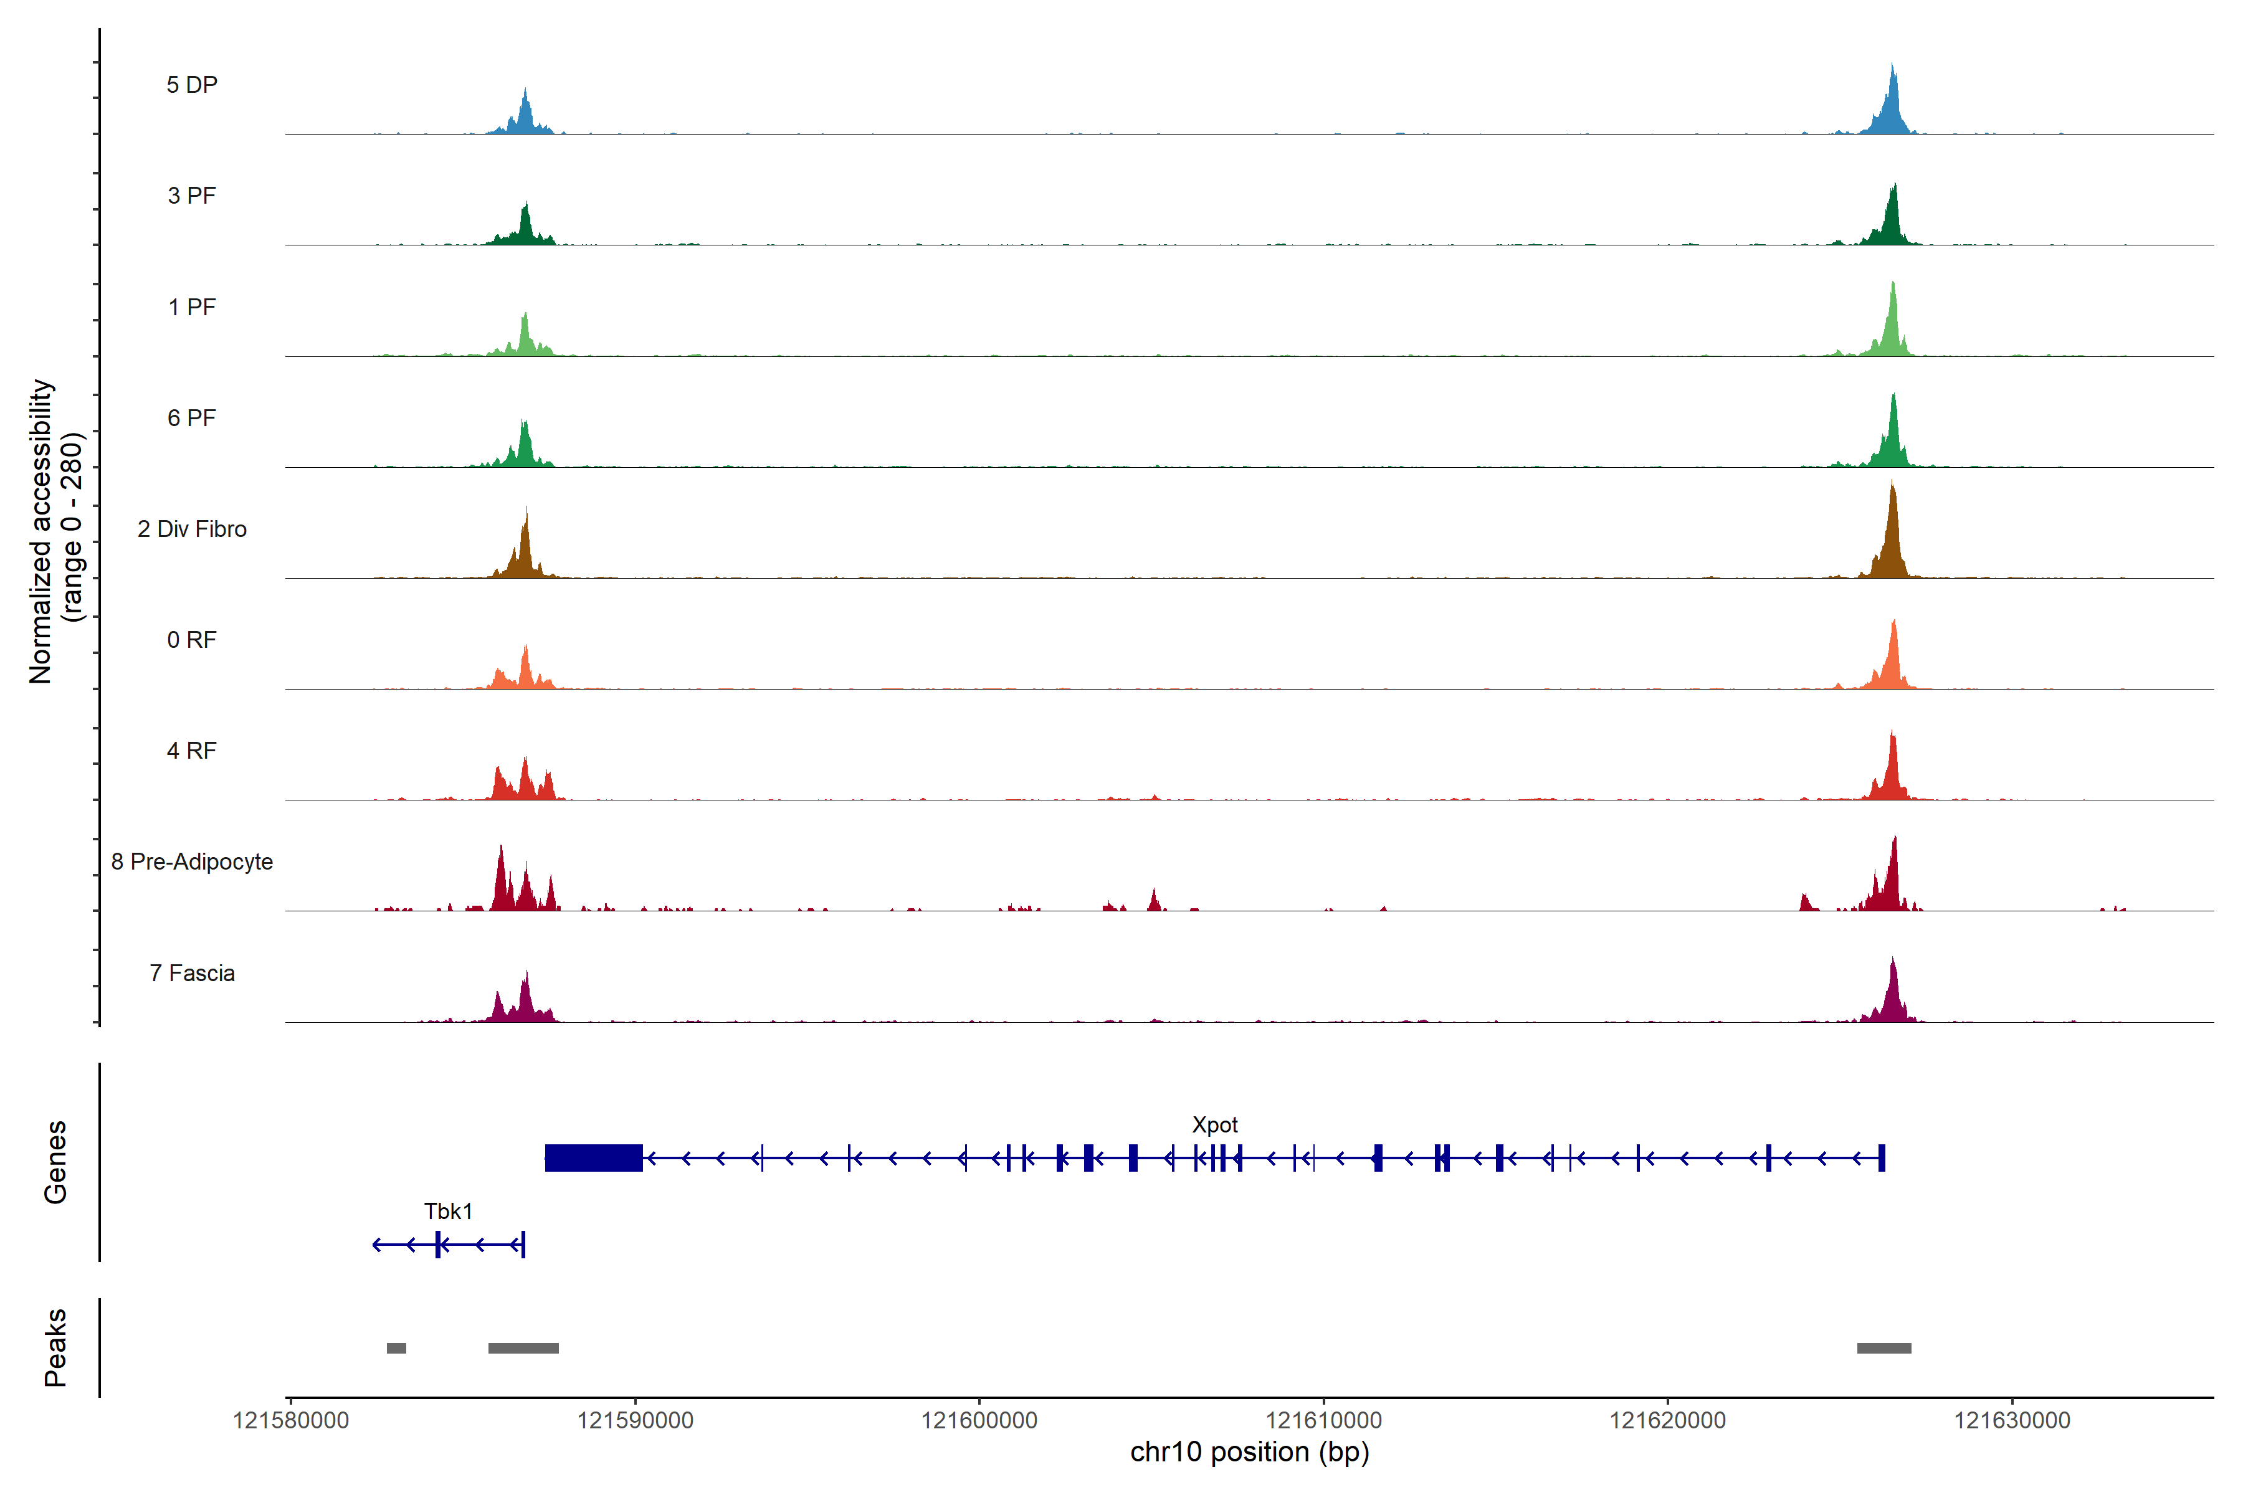Click the smallest leftmost gray peak bar
This screenshot has height=1495, width=2243.
point(396,1348)
